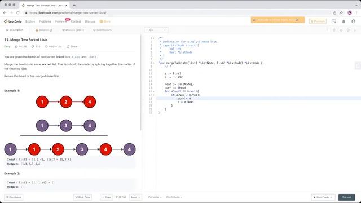
Task: Collapse fold arrow on line 17
Action: [153, 95]
